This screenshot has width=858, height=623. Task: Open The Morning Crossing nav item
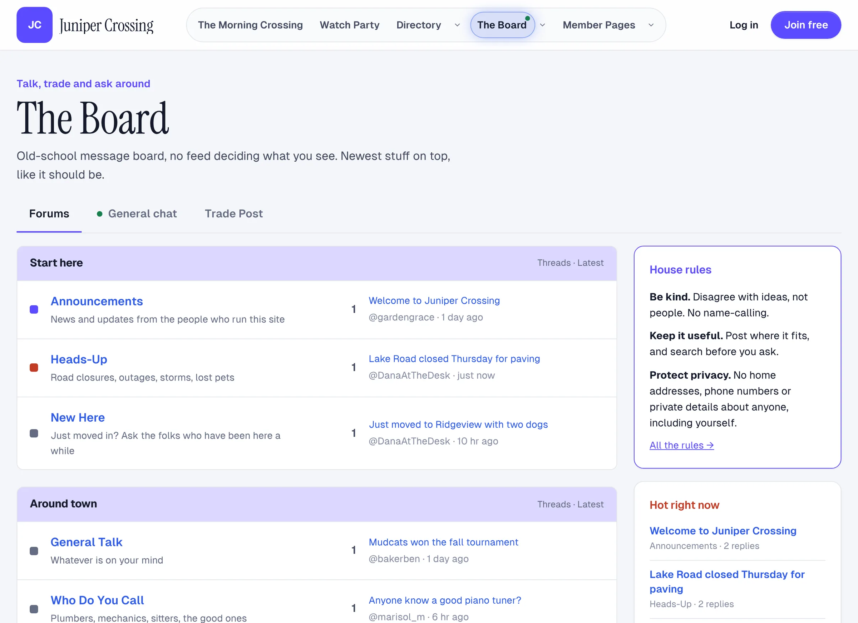251,25
